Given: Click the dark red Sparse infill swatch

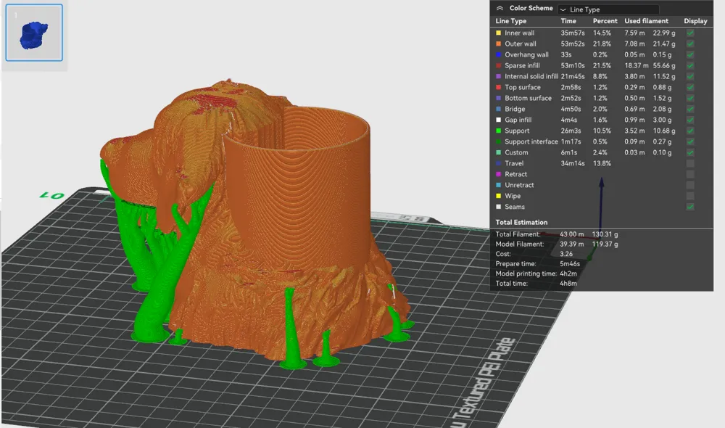Looking at the screenshot, I should (499, 65).
